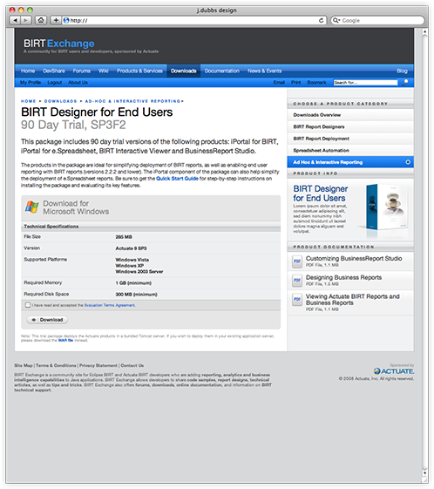This screenshot has height=489, width=434.
Task: Open the Quick Start Guide link
Action: [x=177, y=179]
